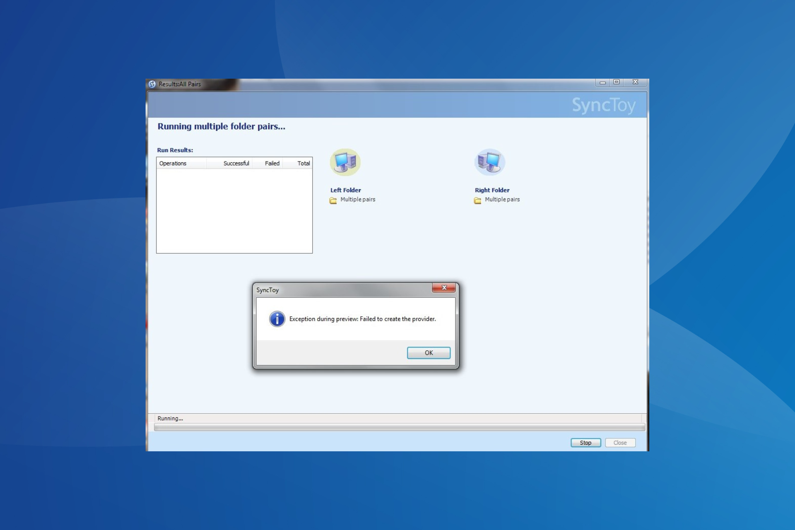Close the Results:All Pairs window
795x530 pixels.
coord(635,82)
